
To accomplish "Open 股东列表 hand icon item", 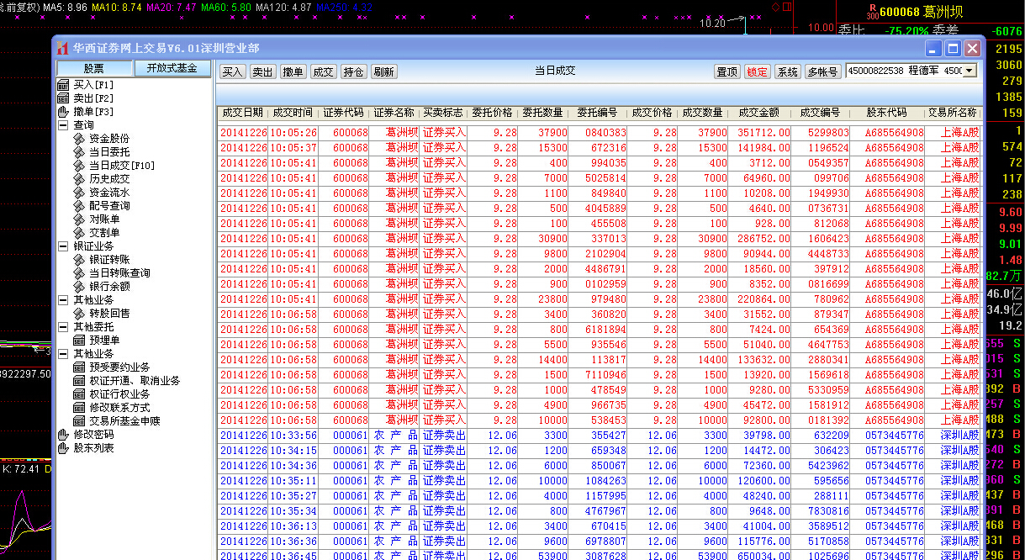I will coord(63,448).
